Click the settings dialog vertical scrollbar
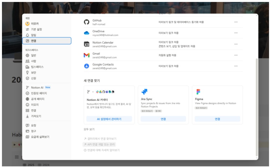This screenshot has height=167, width=270. [257, 107]
